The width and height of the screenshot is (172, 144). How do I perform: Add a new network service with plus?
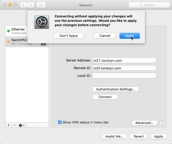click(x=8, y=125)
